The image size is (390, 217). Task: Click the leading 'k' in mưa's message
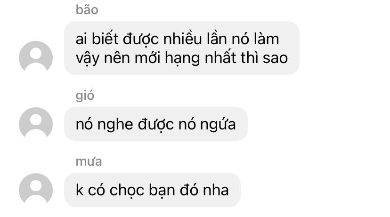click(80, 190)
